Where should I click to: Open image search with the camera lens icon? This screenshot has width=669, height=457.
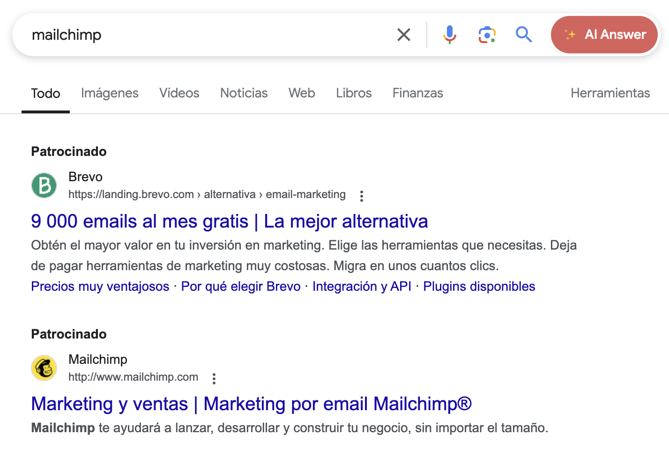(487, 35)
